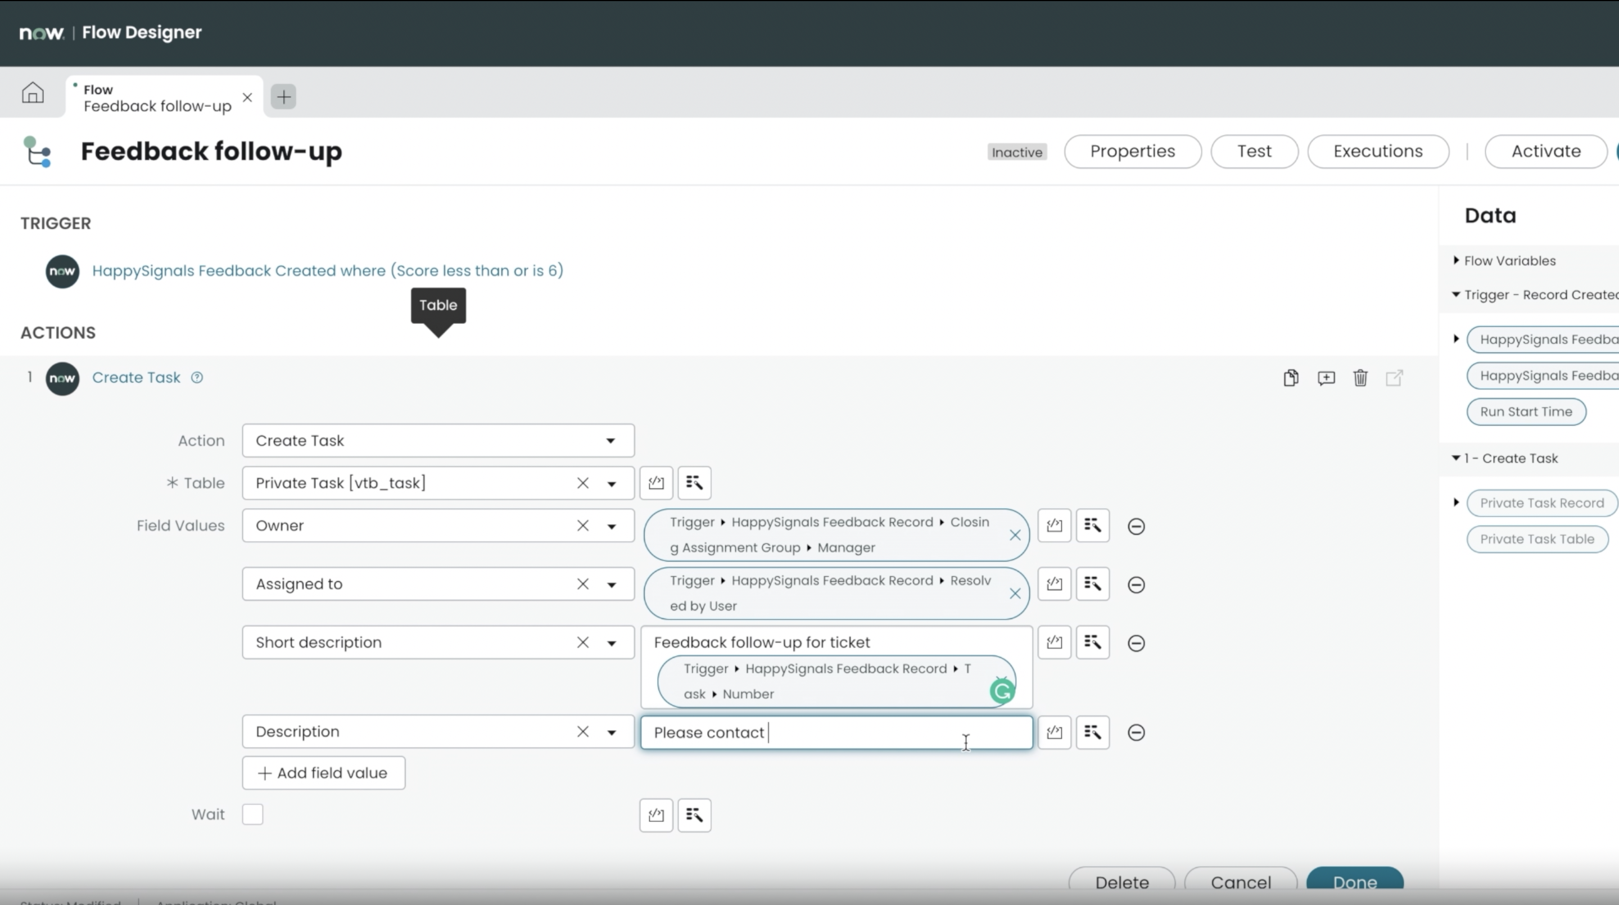1619x905 pixels.
Task: Open the Action dropdown selector
Action: point(609,439)
